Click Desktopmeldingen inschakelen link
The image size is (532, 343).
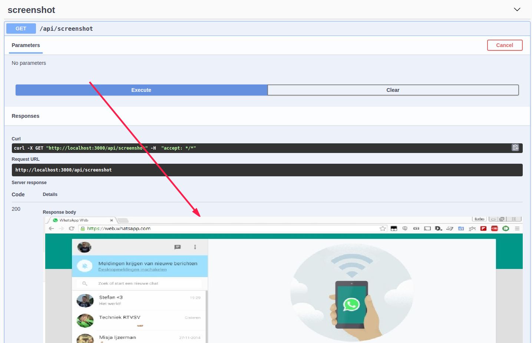point(132,270)
